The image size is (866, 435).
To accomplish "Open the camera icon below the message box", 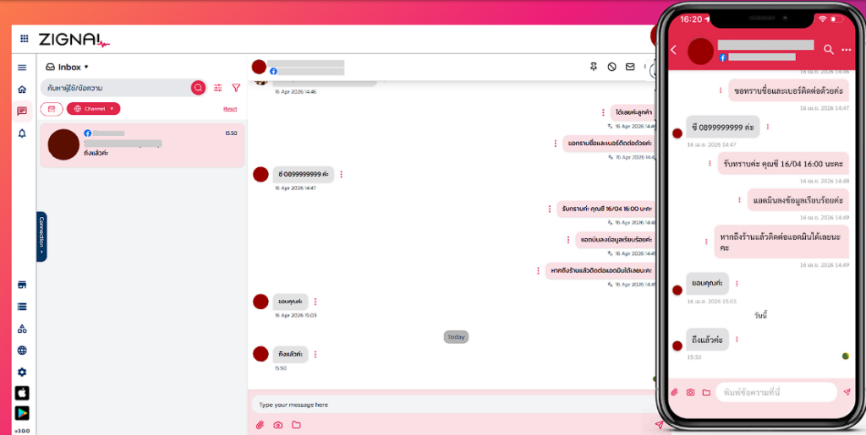I will pyautogui.click(x=277, y=424).
